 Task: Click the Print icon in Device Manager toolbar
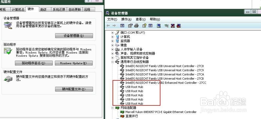pyautogui.click(x=136, y=26)
